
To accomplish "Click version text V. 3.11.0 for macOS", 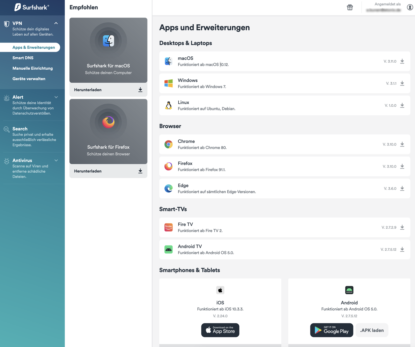I will (390, 61).
